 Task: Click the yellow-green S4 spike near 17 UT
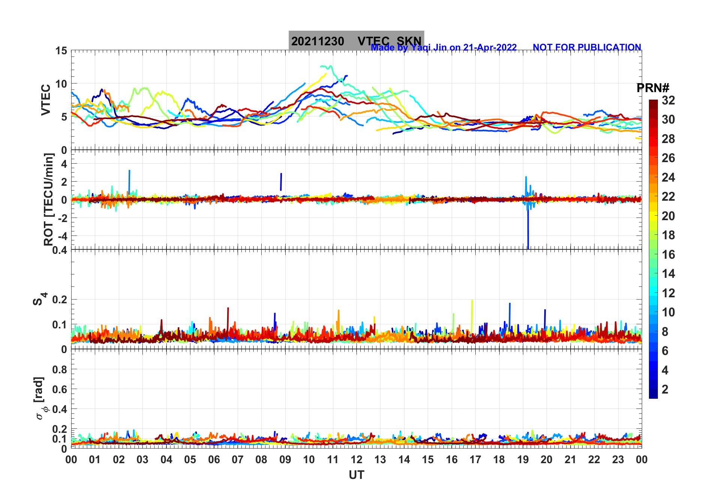pyautogui.click(x=472, y=315)
